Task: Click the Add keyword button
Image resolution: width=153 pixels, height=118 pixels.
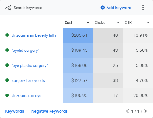Action: coord(116,8)
